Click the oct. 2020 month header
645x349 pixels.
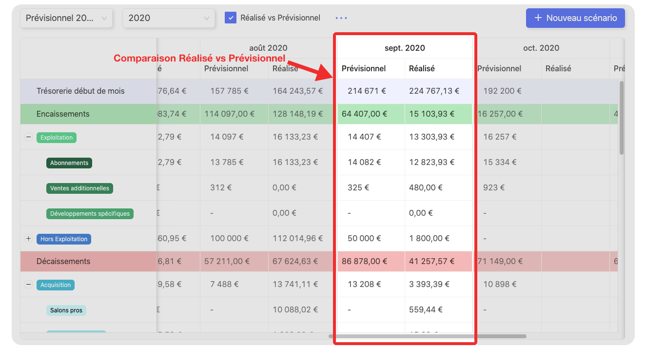541,48
